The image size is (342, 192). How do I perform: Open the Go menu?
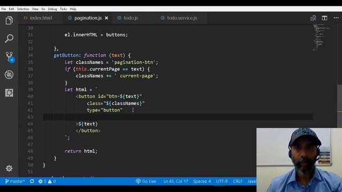[x=43, y=9]
